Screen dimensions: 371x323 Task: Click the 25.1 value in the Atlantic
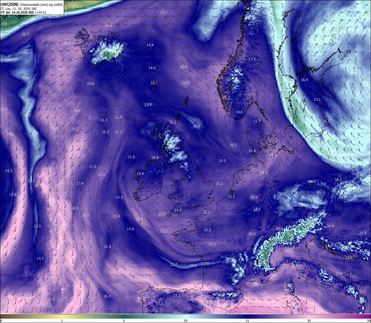86,215
